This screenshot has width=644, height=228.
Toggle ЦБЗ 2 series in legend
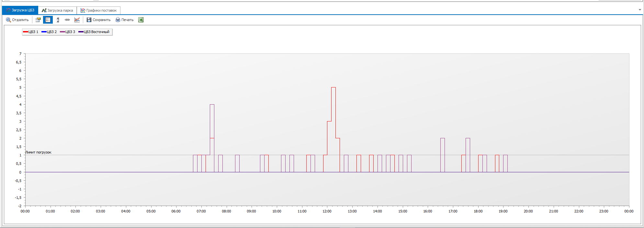(x=49, y=32)
